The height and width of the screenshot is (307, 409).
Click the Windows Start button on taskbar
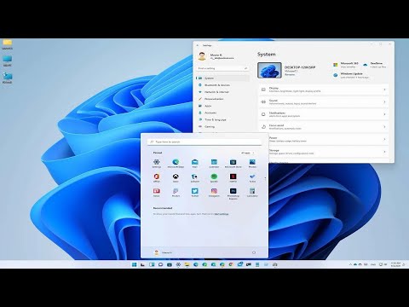coord(134,264)
